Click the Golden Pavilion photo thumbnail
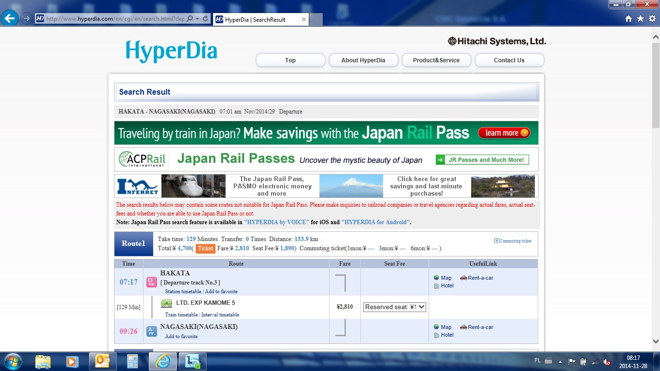The image size is (660, 371). click(503, 186)
